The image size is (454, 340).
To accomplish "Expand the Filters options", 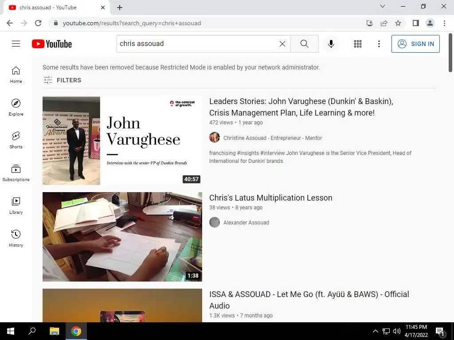I will click(62, 80).
